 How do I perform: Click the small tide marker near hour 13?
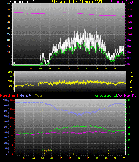[x=74, y=154]
